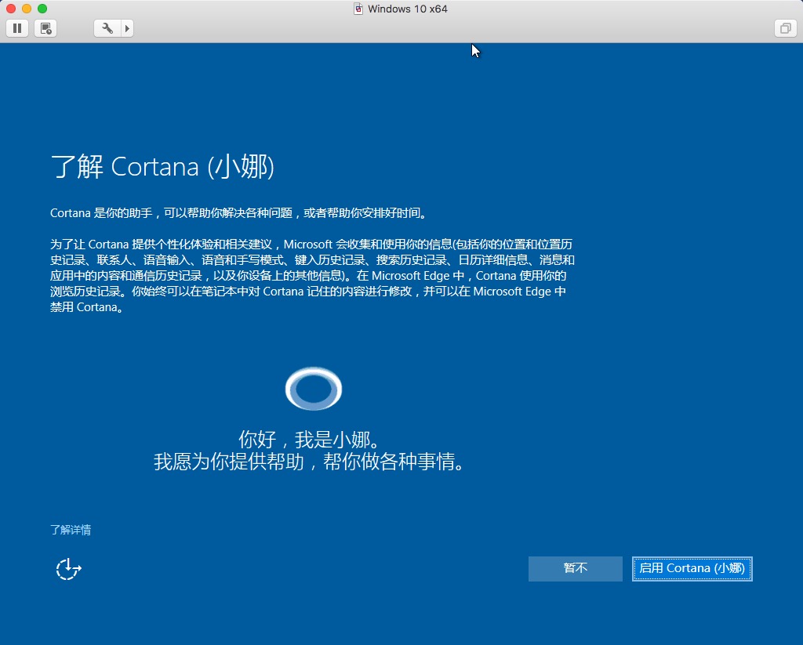Maximize VM window with green button

tap(42, 9)
